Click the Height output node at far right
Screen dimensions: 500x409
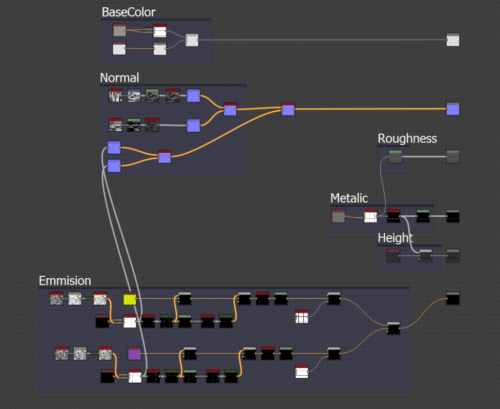[x=453, y=256]
